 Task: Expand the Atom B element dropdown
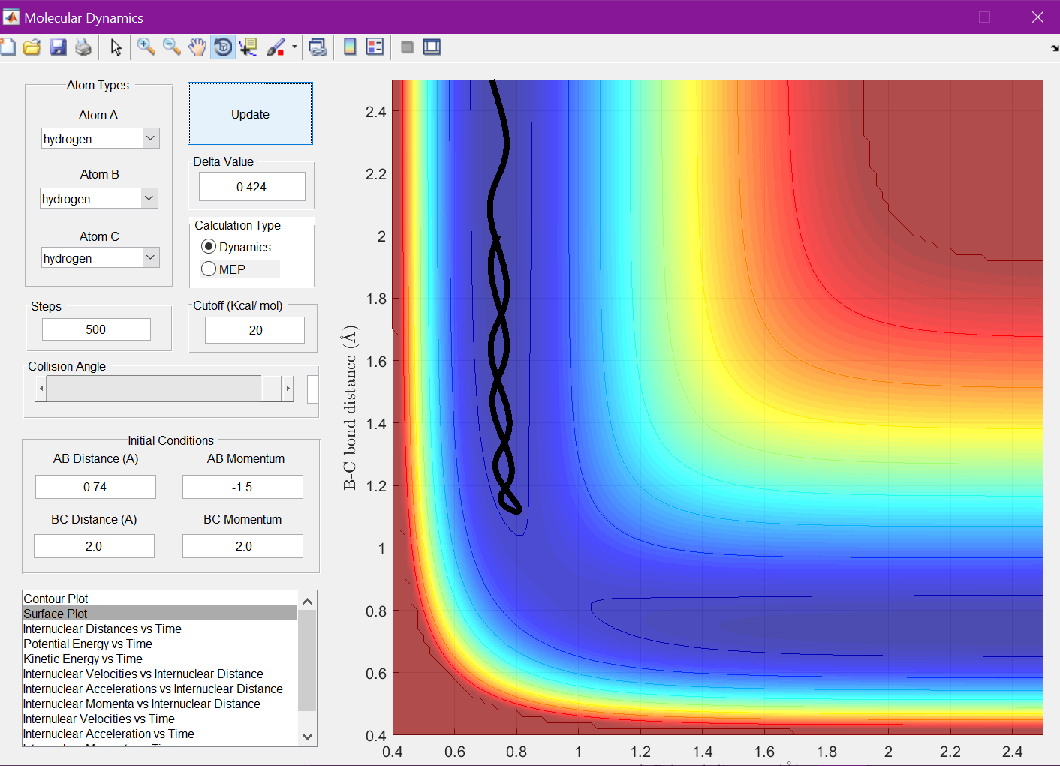point(149,199)
